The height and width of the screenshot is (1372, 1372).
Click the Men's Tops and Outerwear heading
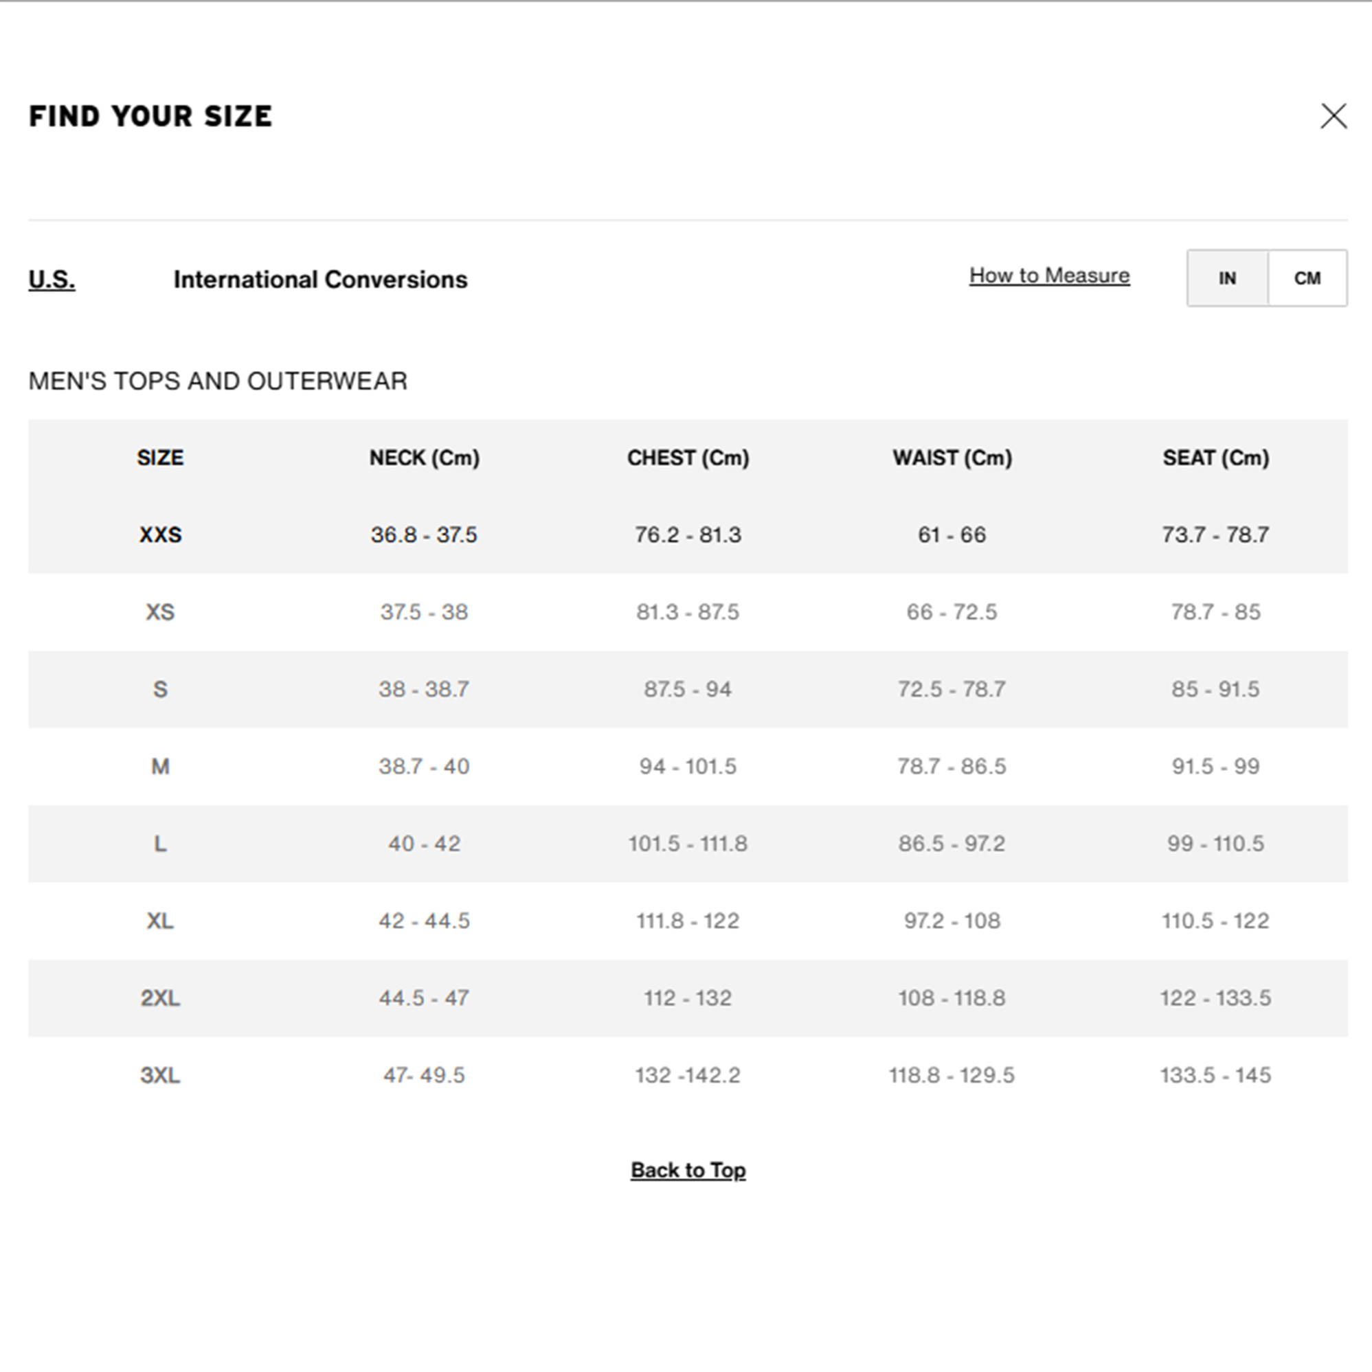point(218,381)
